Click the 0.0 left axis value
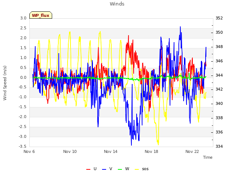235x176 pixels. pos(23,77)
